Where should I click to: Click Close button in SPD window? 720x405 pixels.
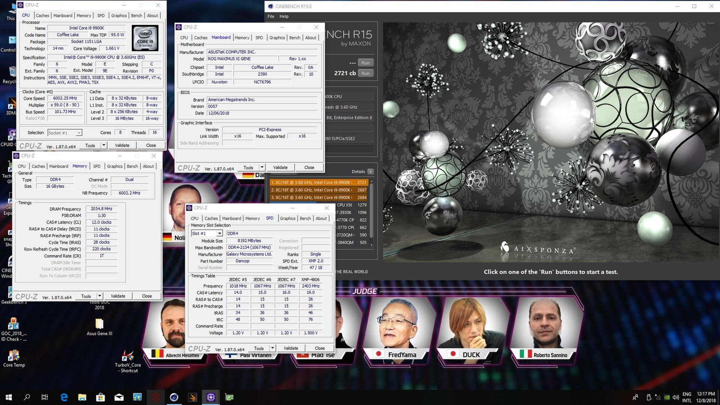[319, 348]
